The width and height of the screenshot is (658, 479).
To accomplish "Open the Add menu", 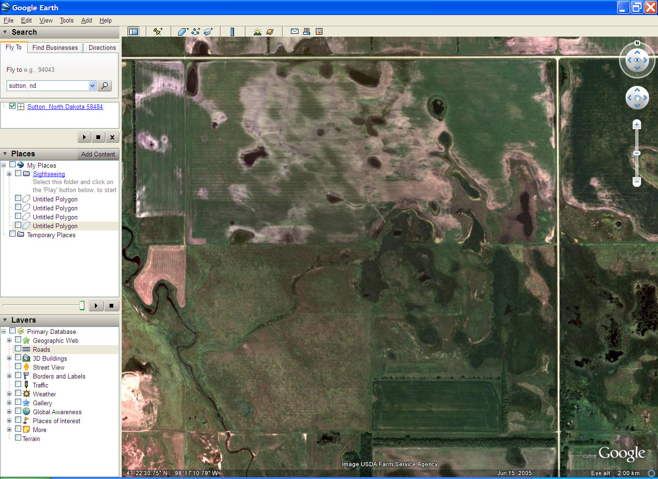I will 86,20.
